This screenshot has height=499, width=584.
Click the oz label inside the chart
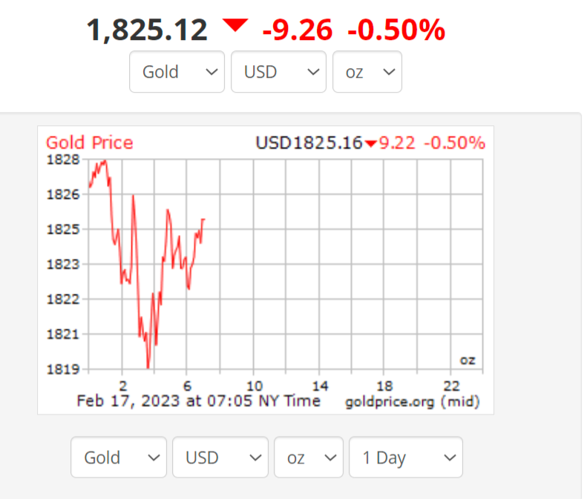coord(467,360)
